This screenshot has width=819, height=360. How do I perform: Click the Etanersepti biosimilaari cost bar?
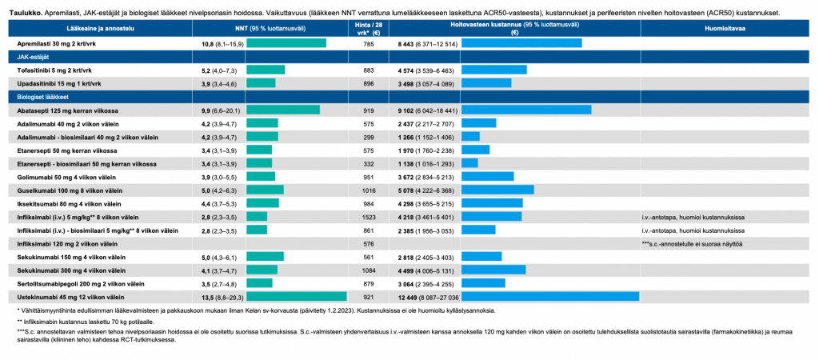pos(469,163)
